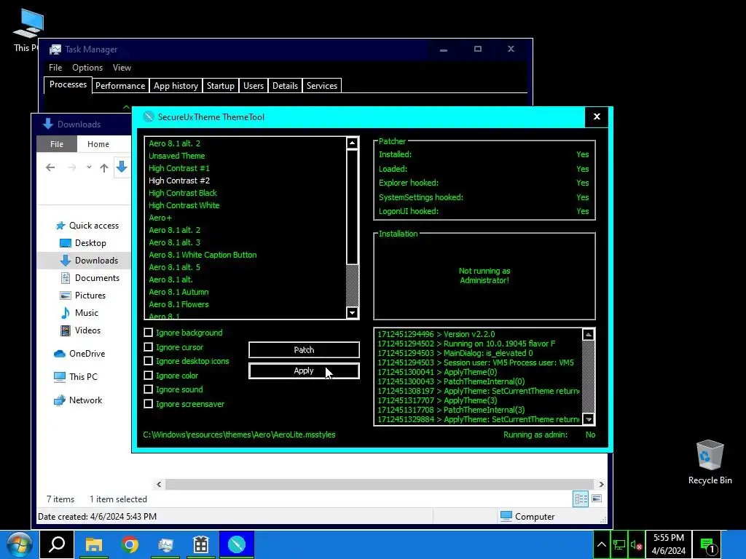Select the High Contrast Black theme
Viewport: 746px width, 559px height.
pos(183,193)
